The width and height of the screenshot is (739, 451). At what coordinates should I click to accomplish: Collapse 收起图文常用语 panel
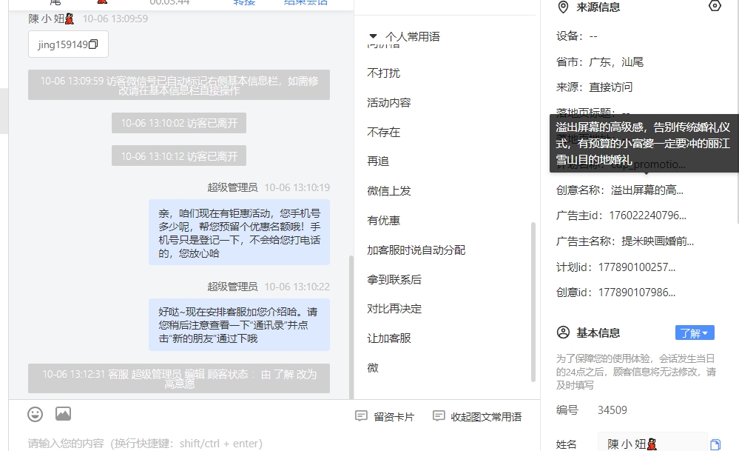tap(477, 416)
